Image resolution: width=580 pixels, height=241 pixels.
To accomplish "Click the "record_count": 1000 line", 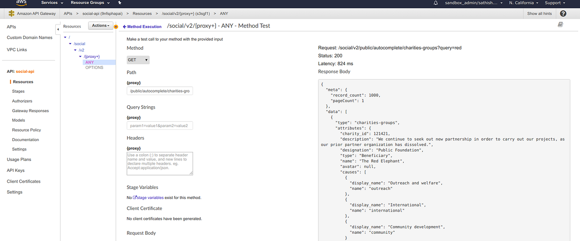I will point(356,95).
